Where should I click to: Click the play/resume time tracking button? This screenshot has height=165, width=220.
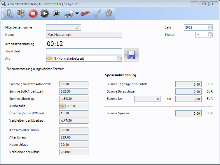pos(44,14)
